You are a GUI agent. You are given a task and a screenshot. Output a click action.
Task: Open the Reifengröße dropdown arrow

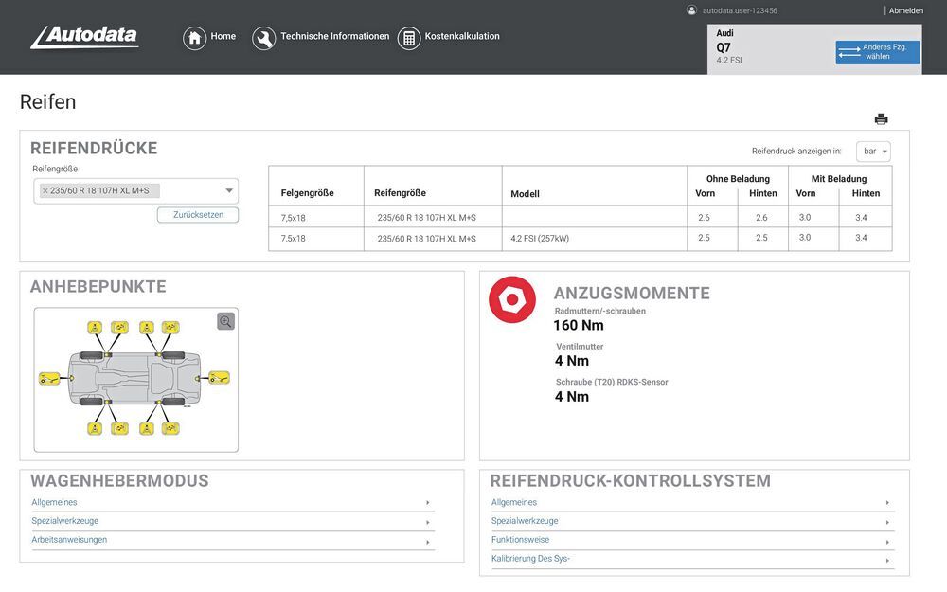pos(229,191)
